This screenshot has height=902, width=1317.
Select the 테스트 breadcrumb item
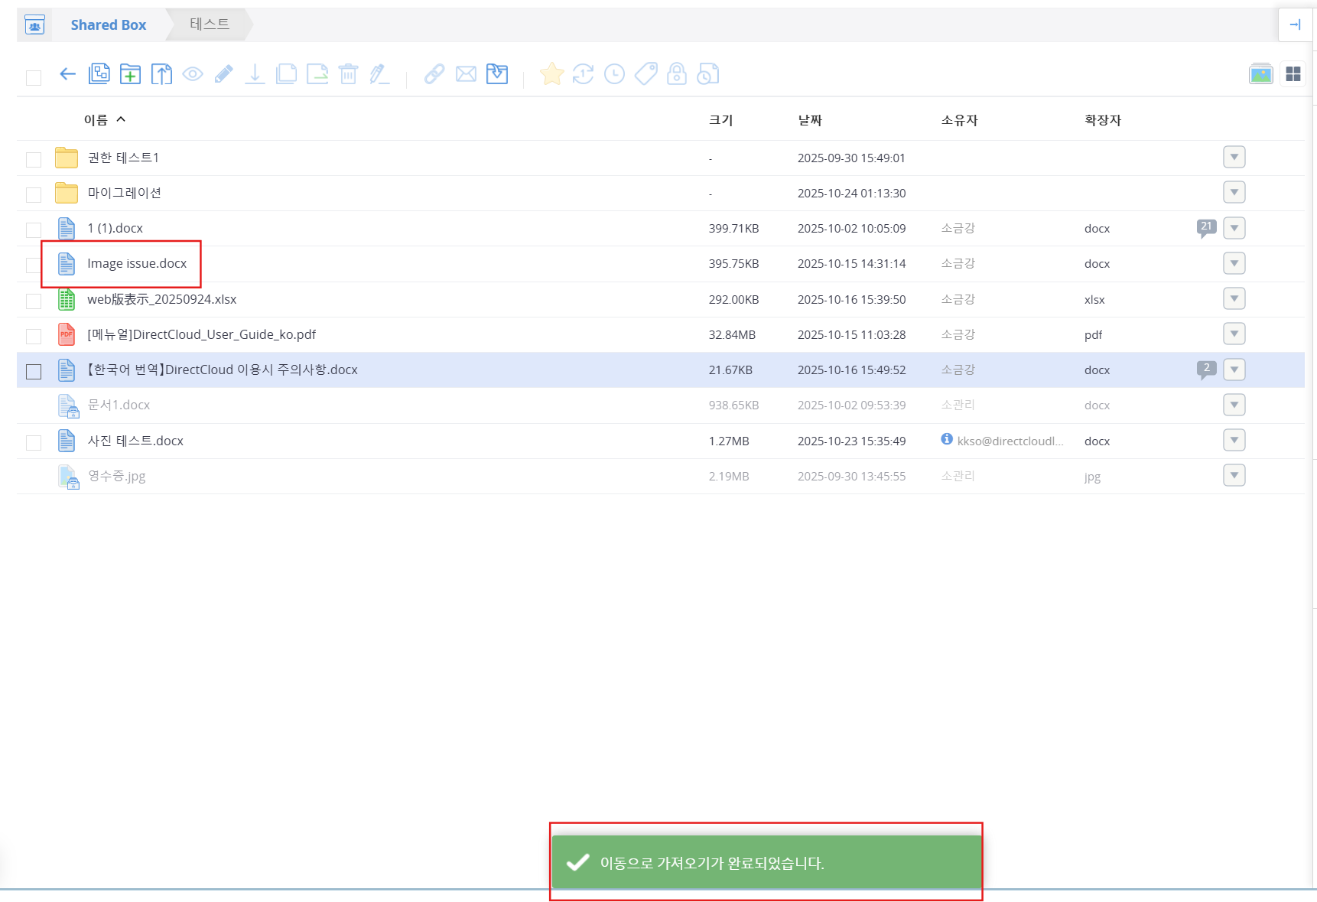210,24
